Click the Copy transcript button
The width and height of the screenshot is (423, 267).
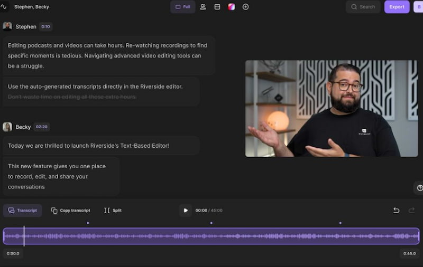[71, 211]
